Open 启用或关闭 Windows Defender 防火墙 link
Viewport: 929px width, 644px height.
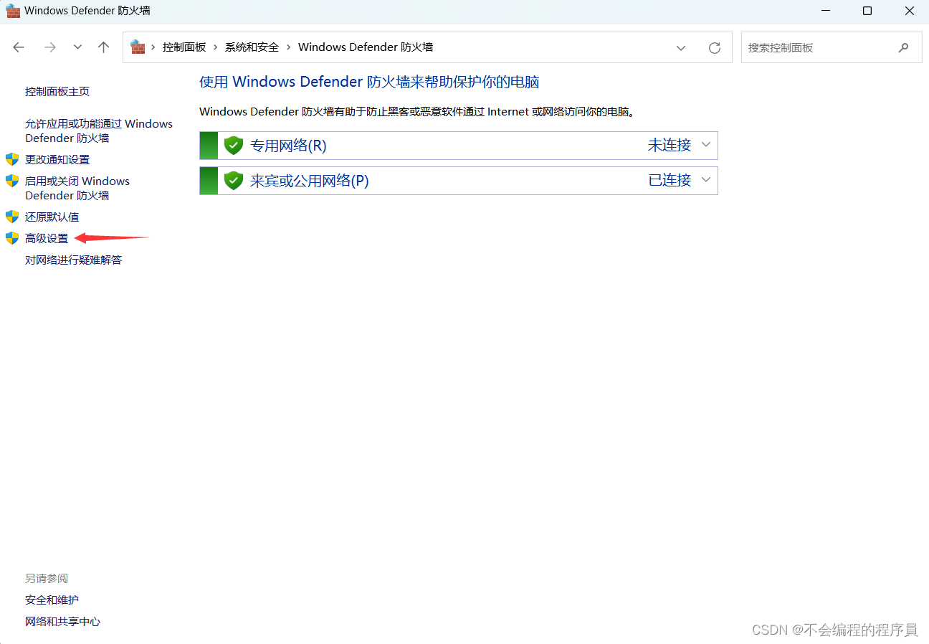pos(77,189)
